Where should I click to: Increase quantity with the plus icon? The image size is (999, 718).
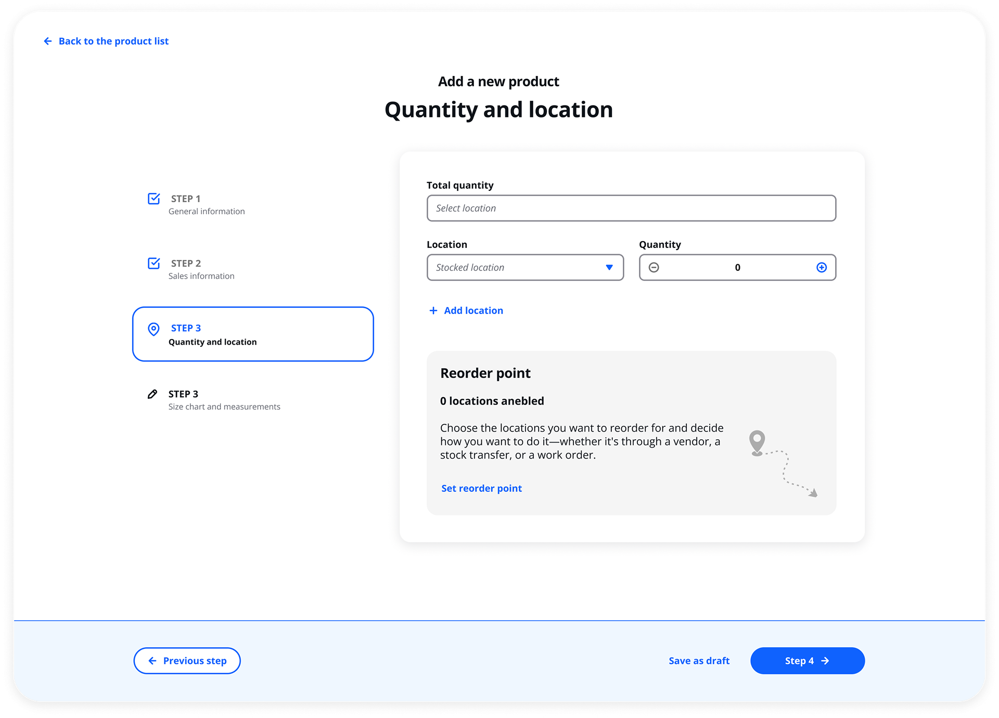click(x=822, y=267)
